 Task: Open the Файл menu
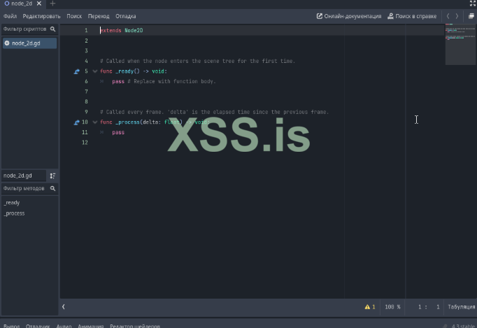[x=10, y=16]
